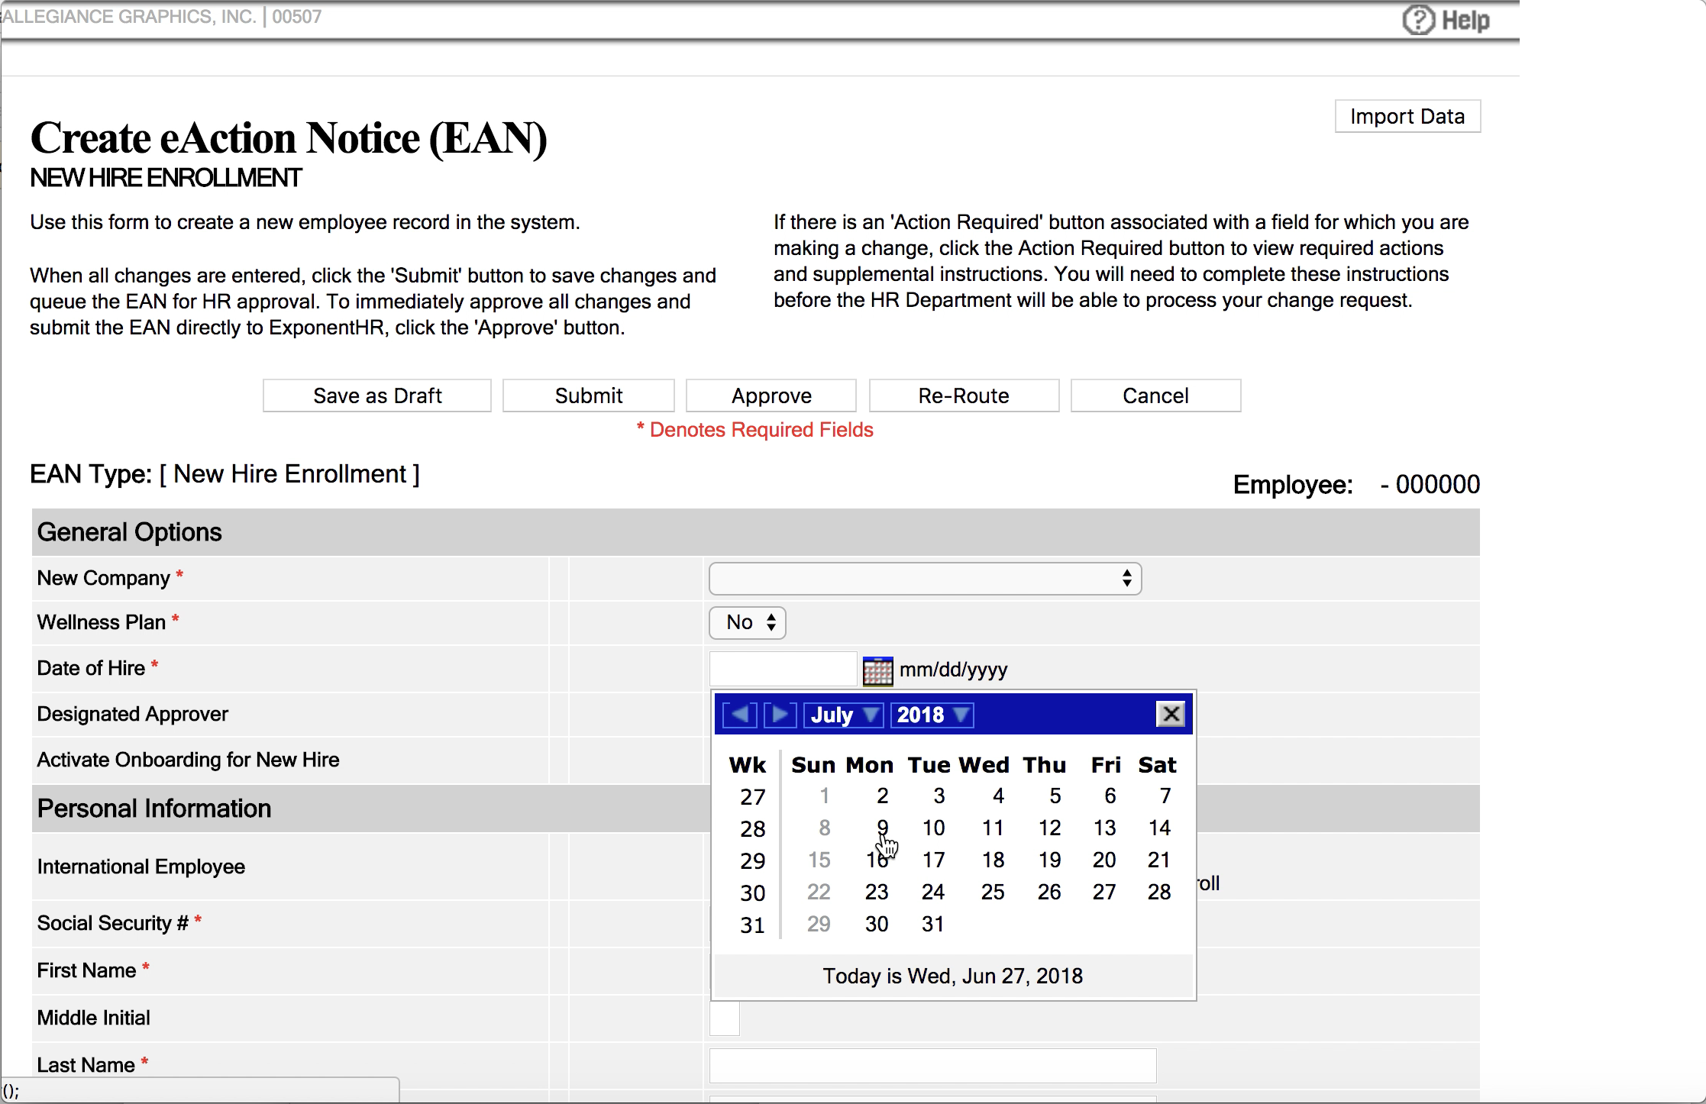This screenshot has height=1104, width=1706.
Task: Click the calendar icon next to Date of Hire
Action: tap(877, 670)
